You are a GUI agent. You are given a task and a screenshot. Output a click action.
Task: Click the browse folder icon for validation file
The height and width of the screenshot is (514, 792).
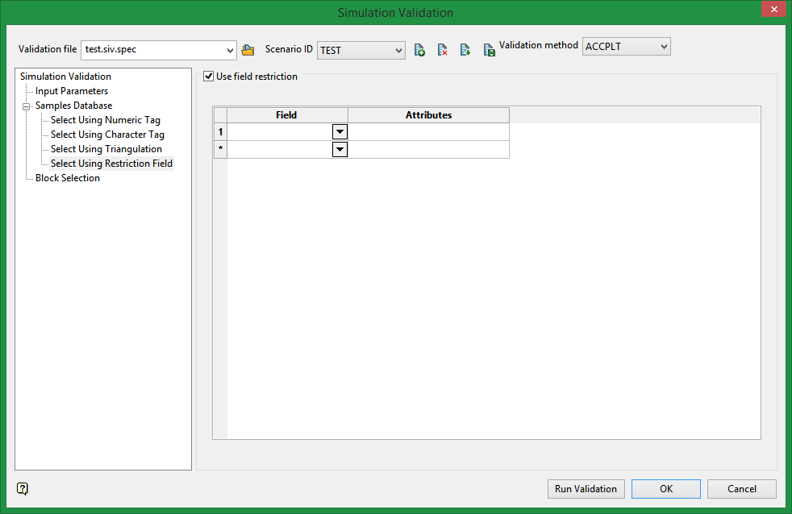point(248,50)
